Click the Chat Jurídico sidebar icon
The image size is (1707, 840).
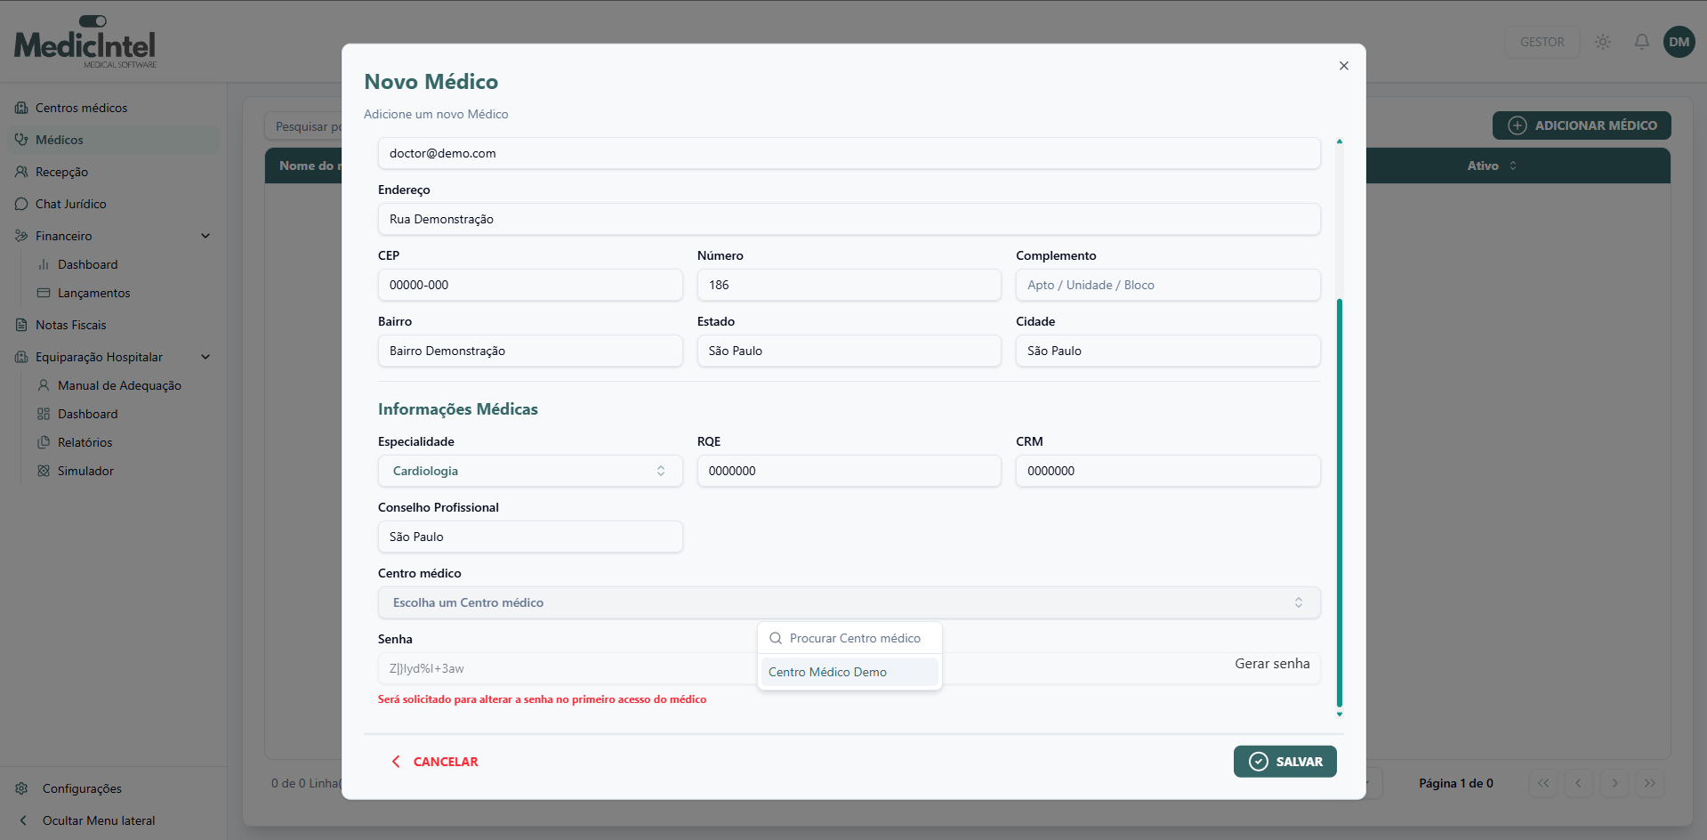(x=21, y=204)
